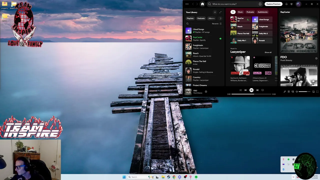
Task: Click Show all for Made For section
Action: [268, 52]
